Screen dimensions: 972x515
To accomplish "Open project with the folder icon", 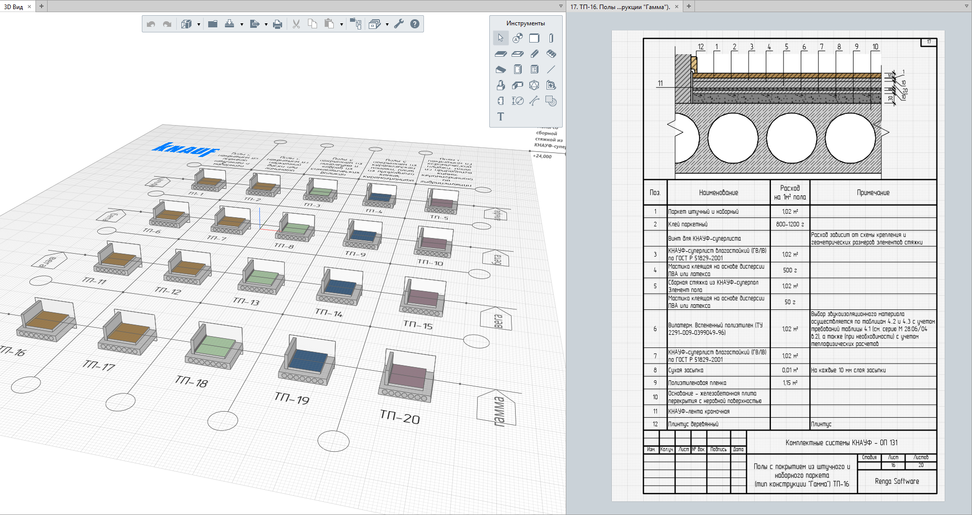I will coord(213,24).
